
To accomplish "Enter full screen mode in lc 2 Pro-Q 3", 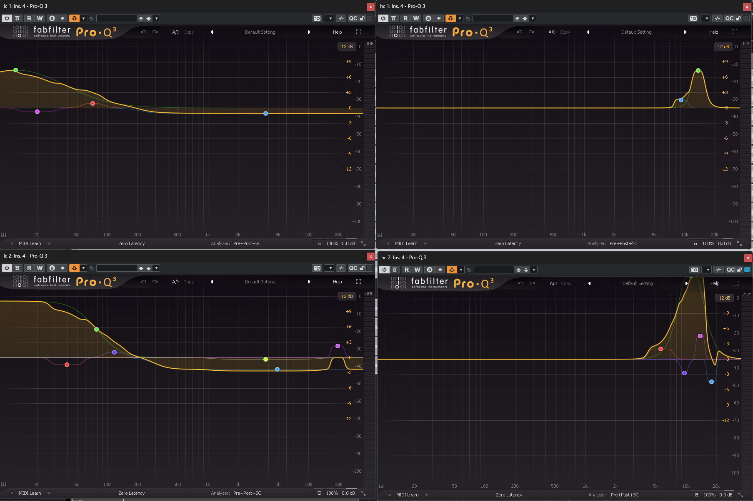I will click(x=358, y=282).
